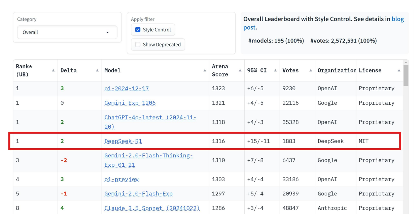Click the Organization column header
419x223 pixels.
tap(337, 70)
